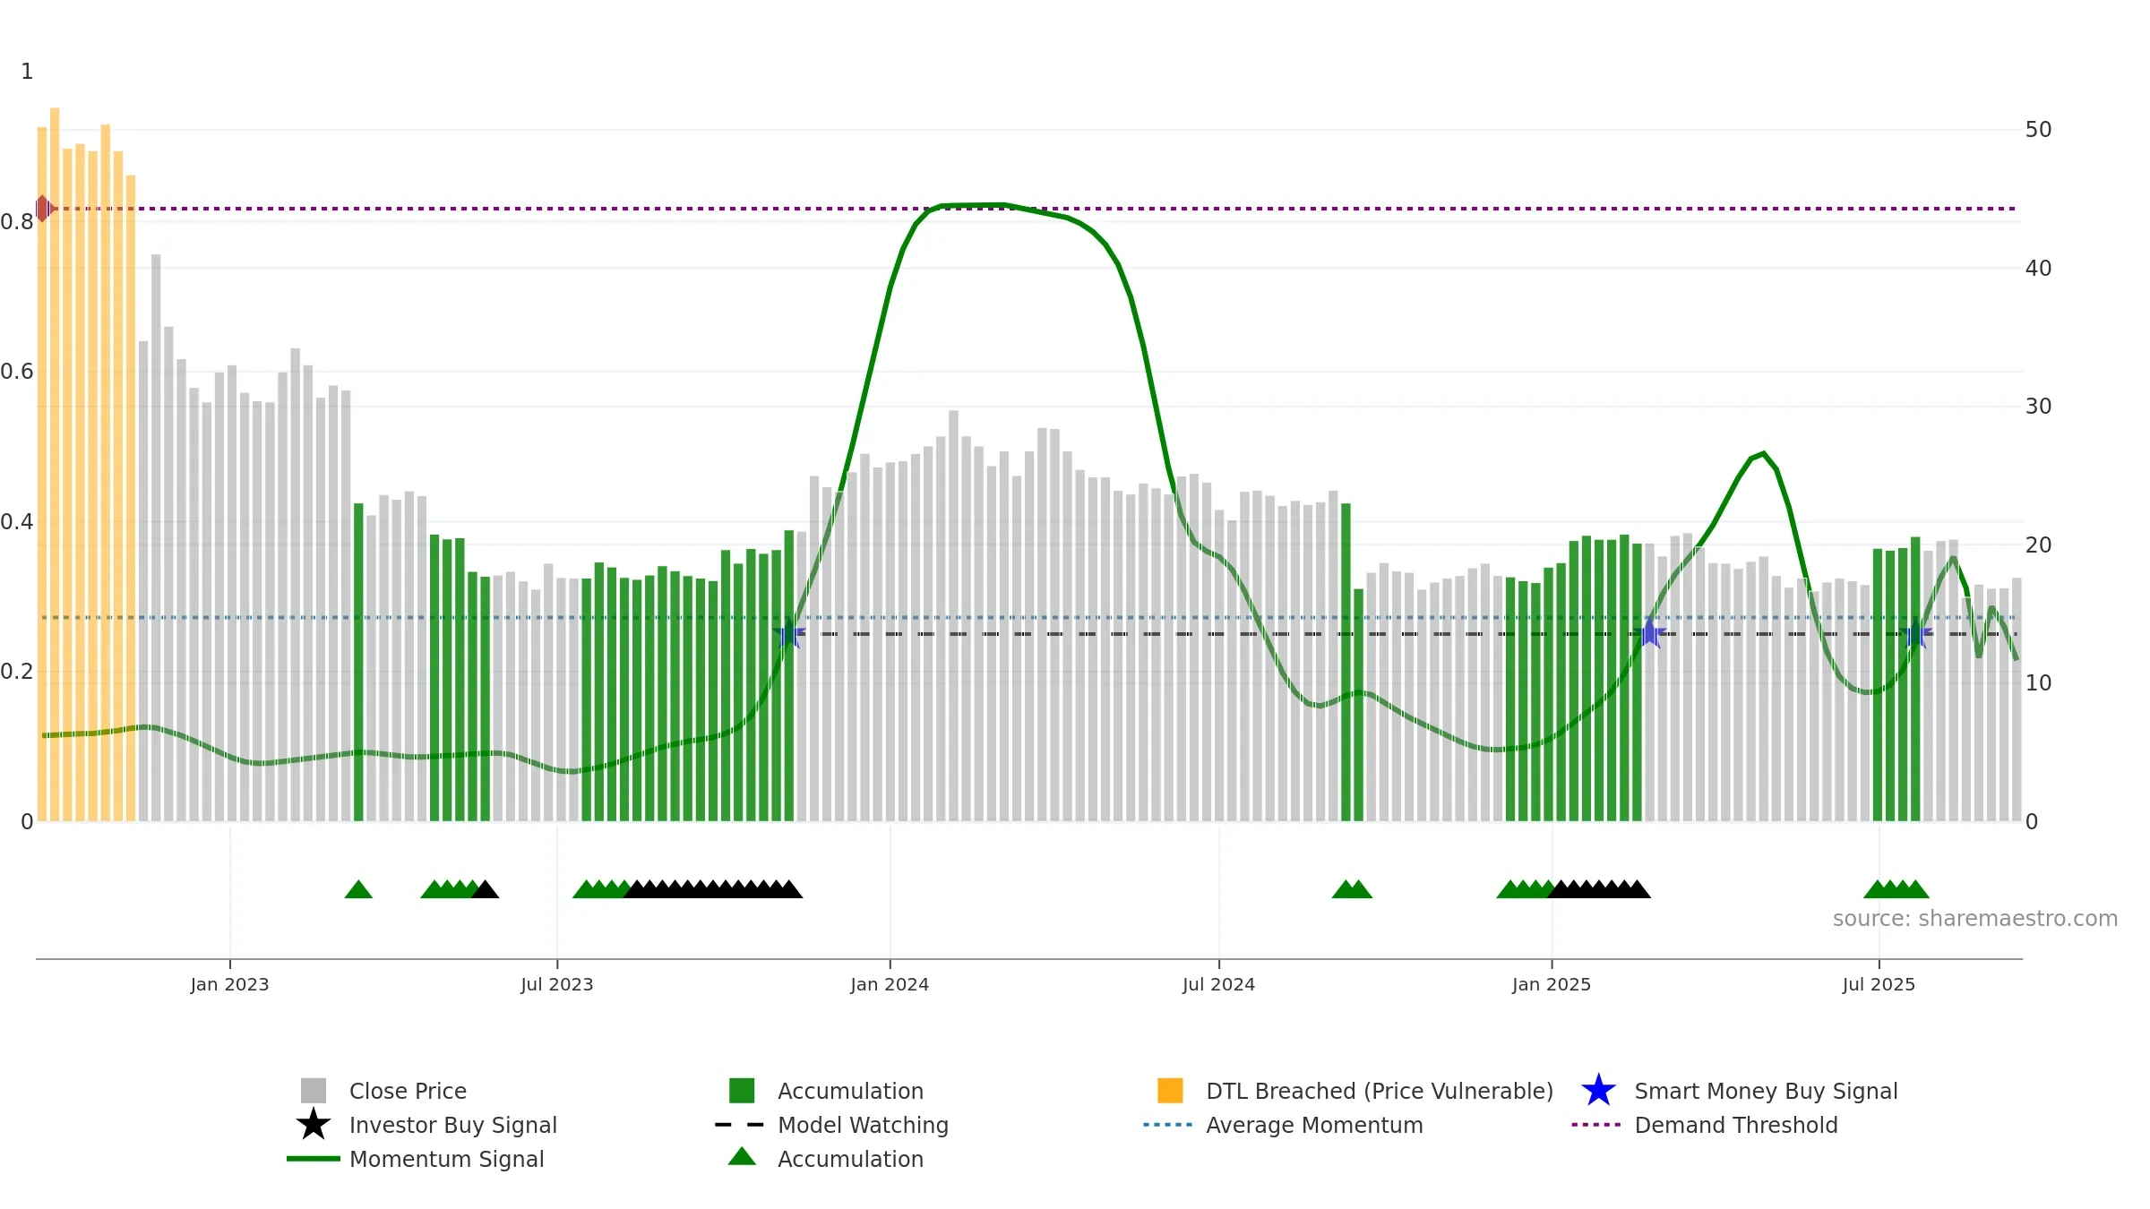This screenshot has width=2150, height=1209.
Task: Click the orange DTL Breached legend swatch
Action: 1170,1091
